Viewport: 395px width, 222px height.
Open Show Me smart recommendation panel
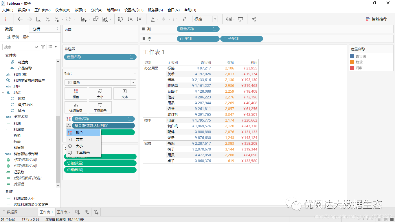[x=376, y=19]
